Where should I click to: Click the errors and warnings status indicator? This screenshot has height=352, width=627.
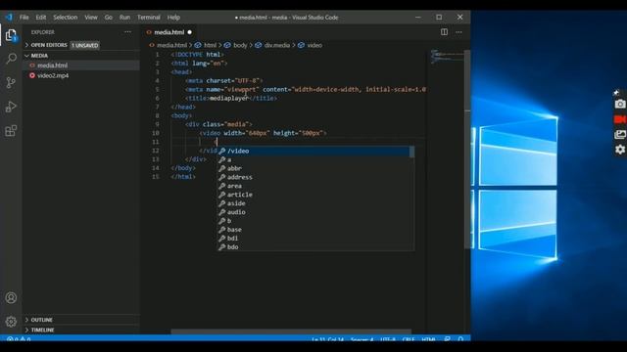19,339
